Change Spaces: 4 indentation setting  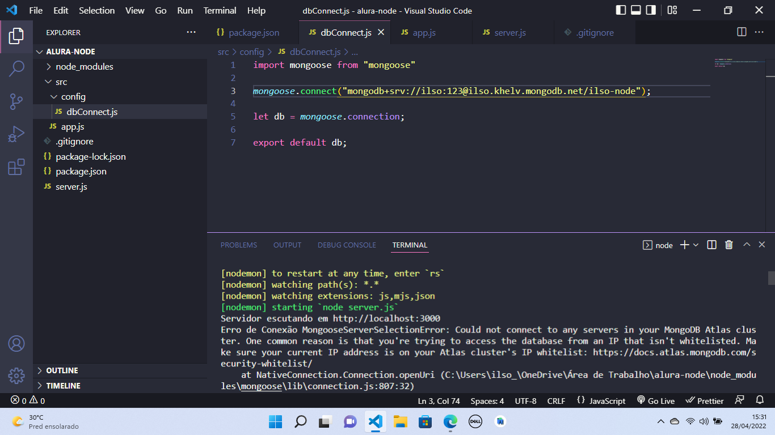pyautogui.click(x=487, y=400)
